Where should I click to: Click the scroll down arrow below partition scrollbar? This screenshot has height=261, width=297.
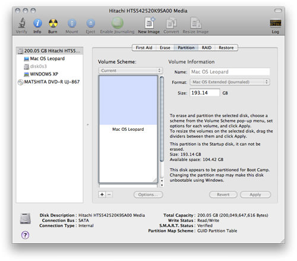(x=162, y=185)
